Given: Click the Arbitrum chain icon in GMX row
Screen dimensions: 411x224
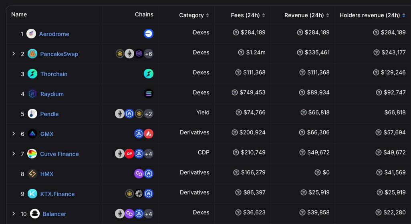Looking at the screenshot, I should click(139, 134).
